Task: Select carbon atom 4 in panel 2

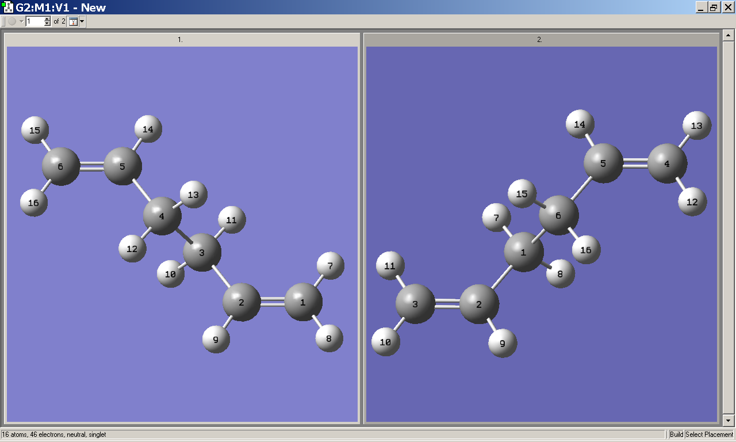Action: (x=667, y=163)
